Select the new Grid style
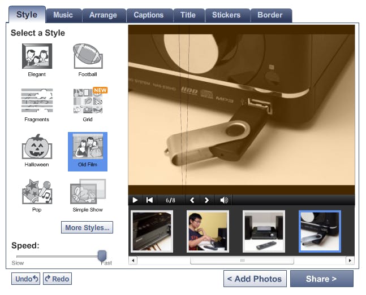Screen dimensions: 366x295 (88, 101)
